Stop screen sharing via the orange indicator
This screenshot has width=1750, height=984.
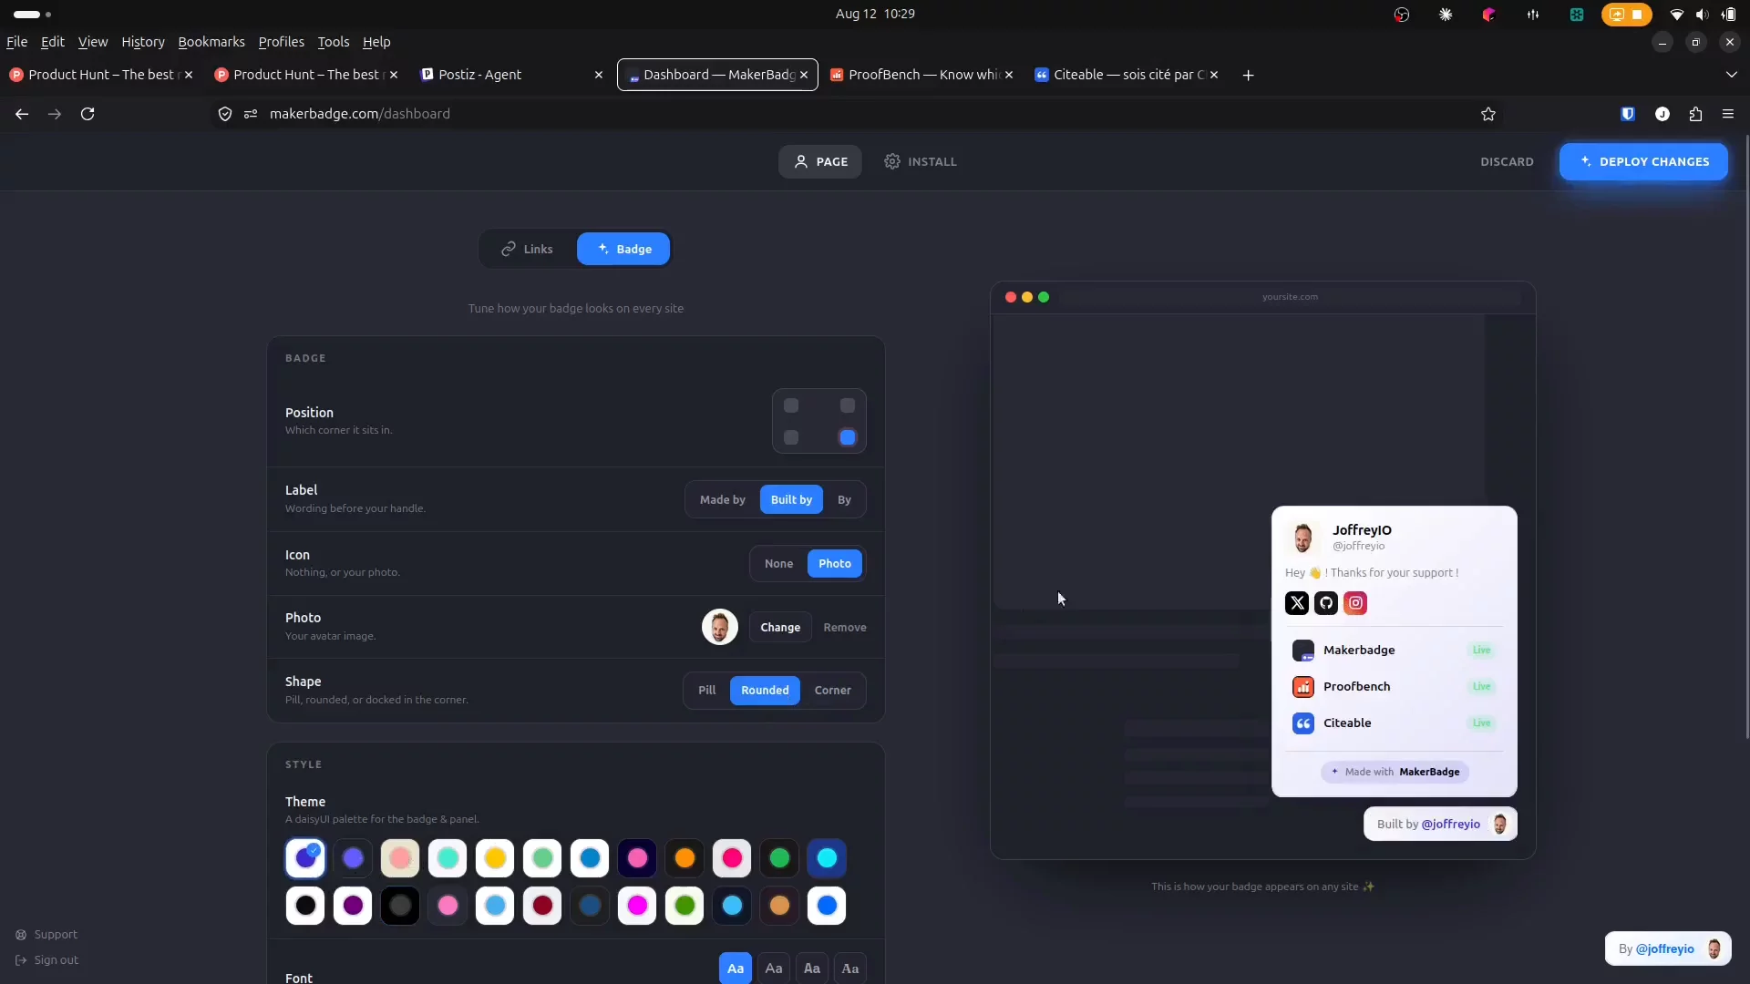(1627, 14)
